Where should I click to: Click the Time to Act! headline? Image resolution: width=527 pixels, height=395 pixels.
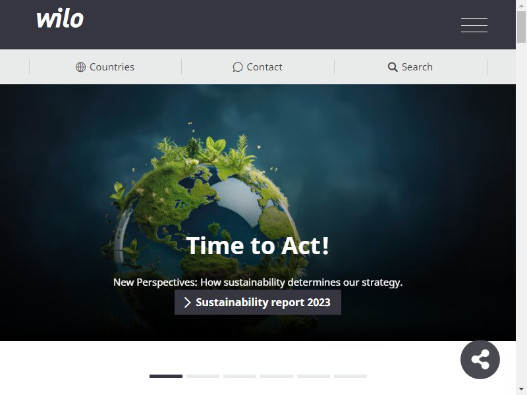[x=258, y=246]
